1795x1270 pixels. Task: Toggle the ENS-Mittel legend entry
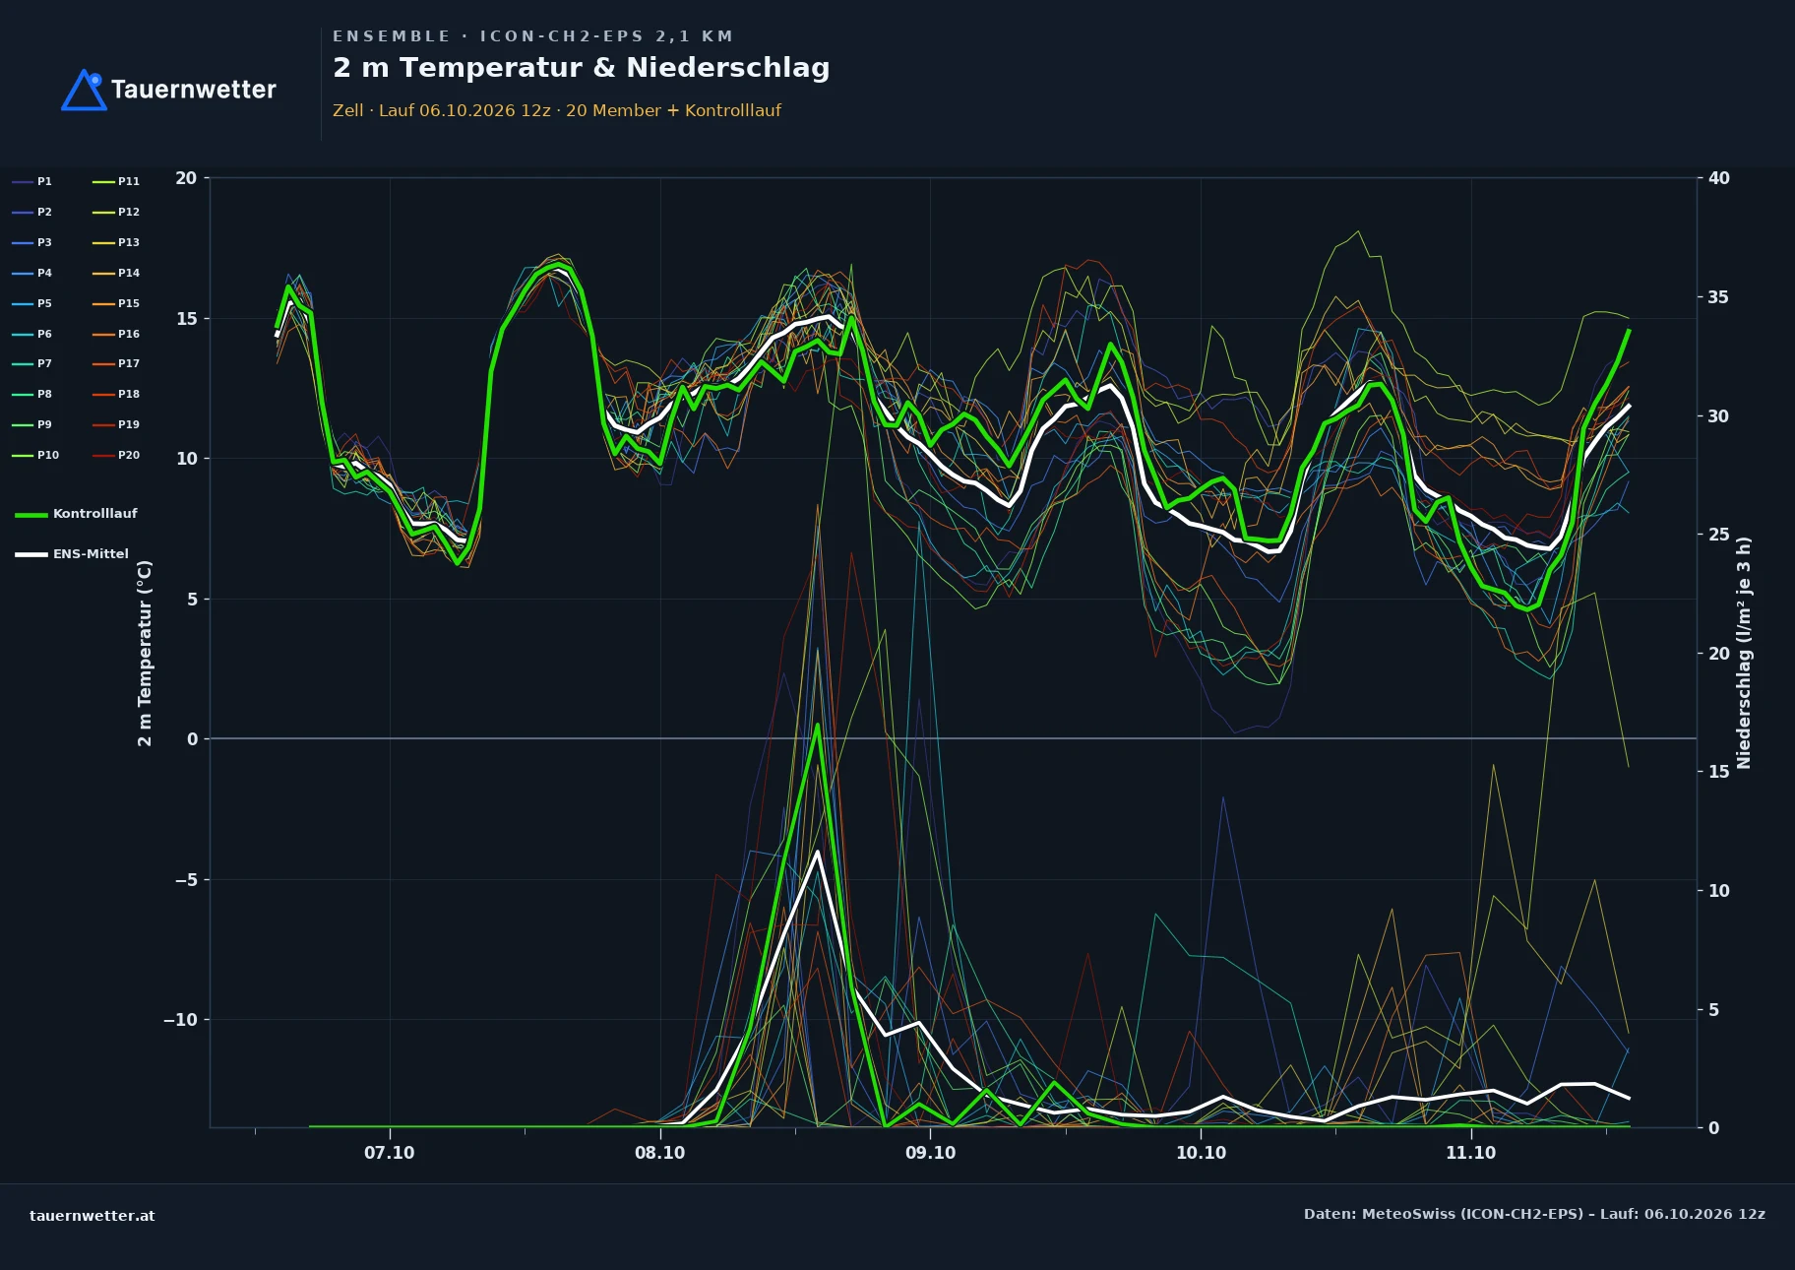(x=72, y=554)
